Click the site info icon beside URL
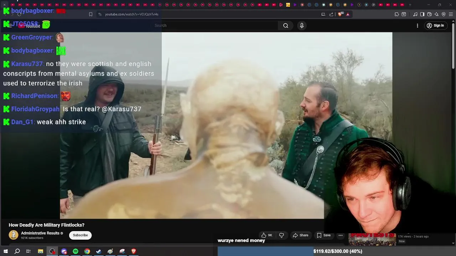456x256 pixels. (x=100, y=14)
